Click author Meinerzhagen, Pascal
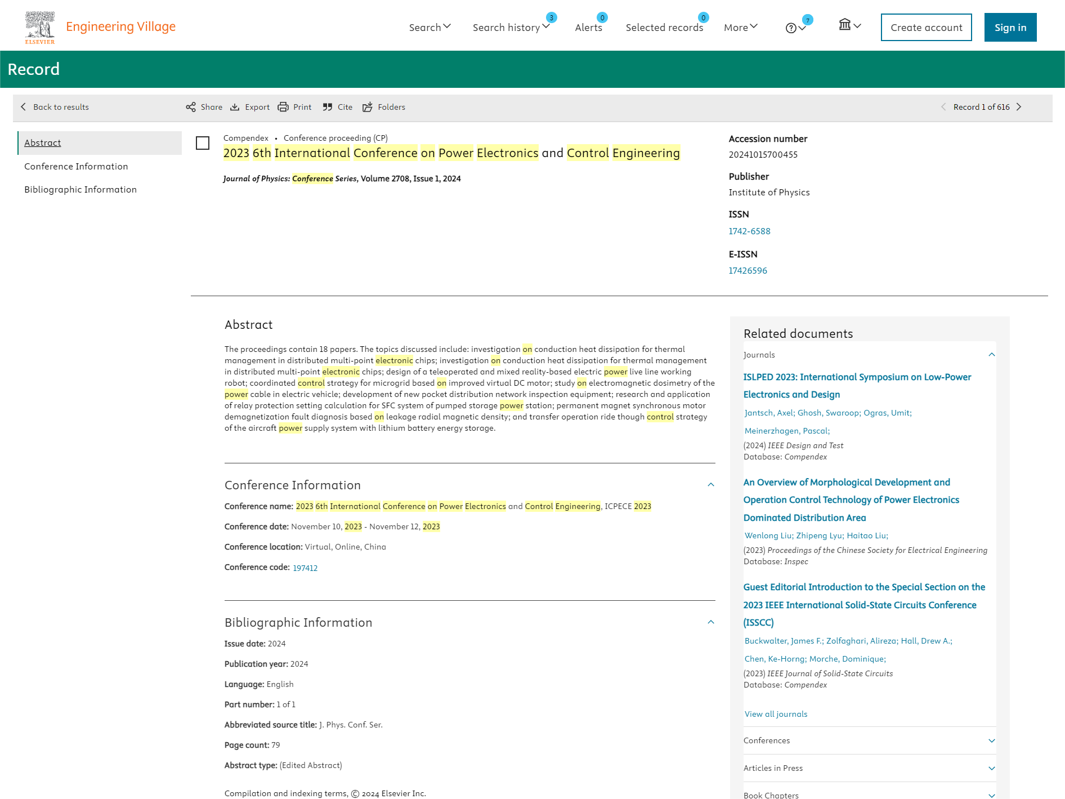This screenshot has width=1065, height=799. pos(786,431)
